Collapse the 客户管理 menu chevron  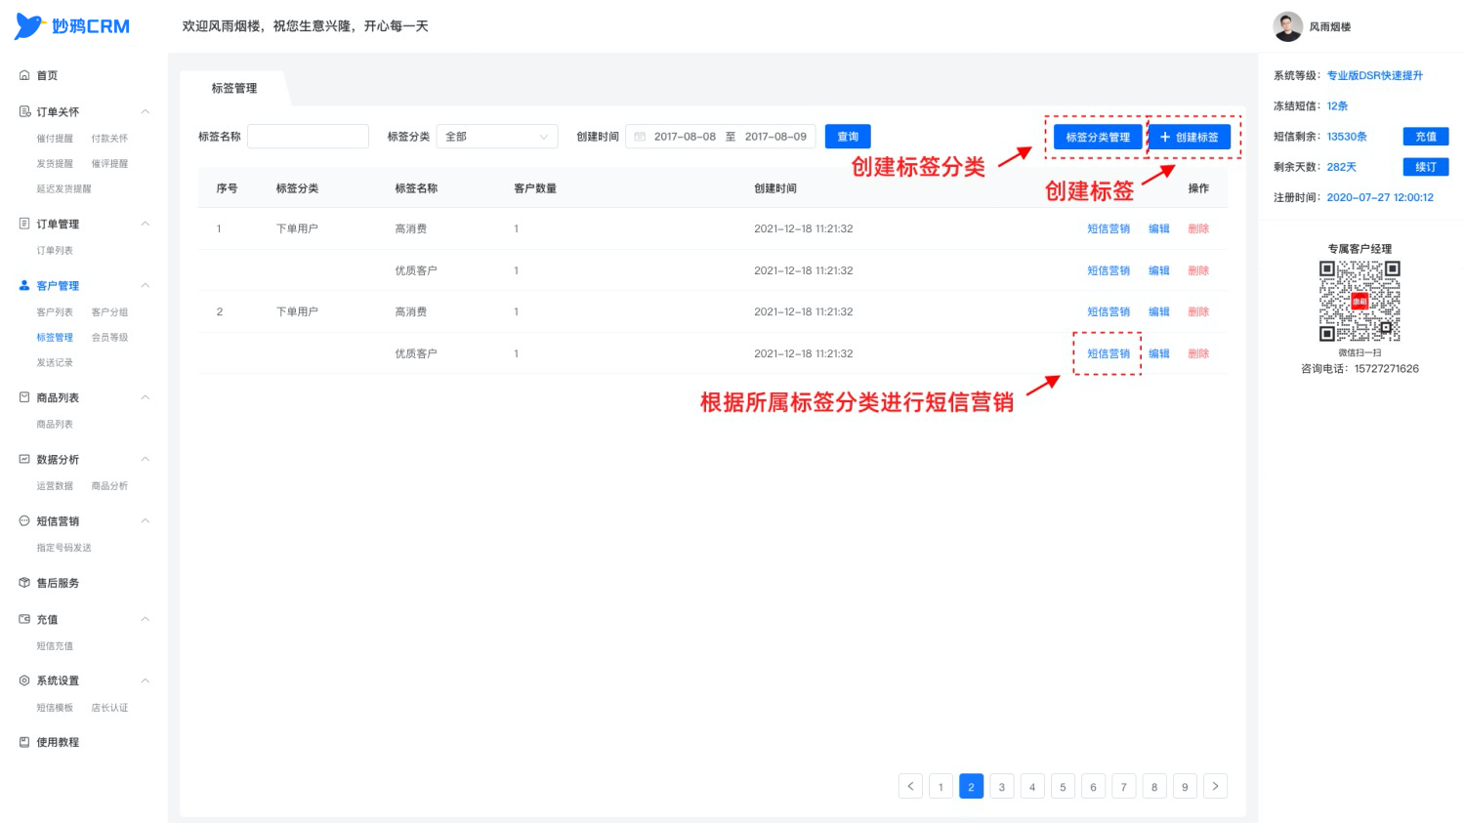click(146, 285)
